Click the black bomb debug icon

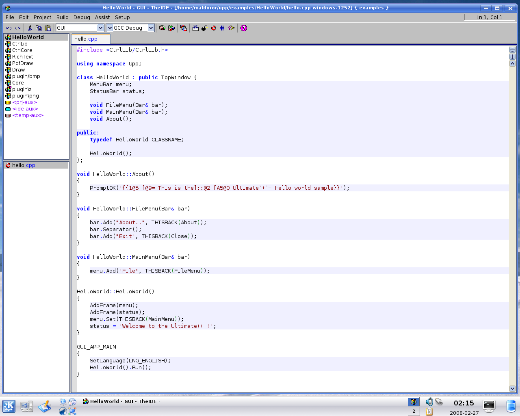coord(204,28)
